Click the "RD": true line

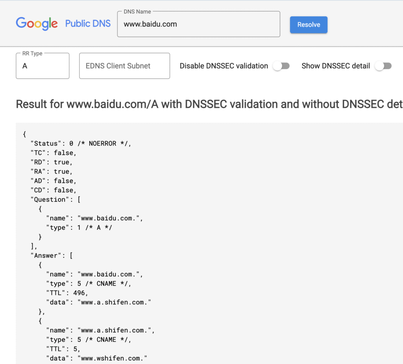coord(52,162)
